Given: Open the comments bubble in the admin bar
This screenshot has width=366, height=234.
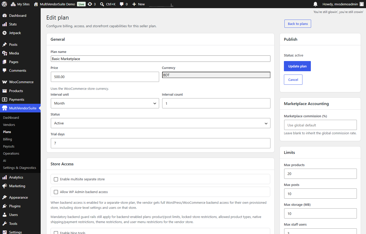Looking at the screenshot, I should point(122,4).
